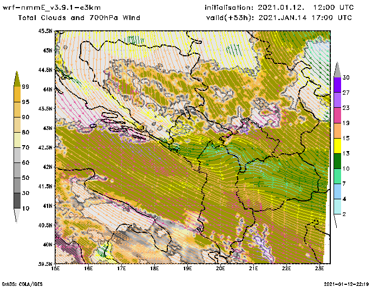This screenshot has width=379, height=287.
Task: Click the 43.5N latitude label
Action: [x=45, y=108]
